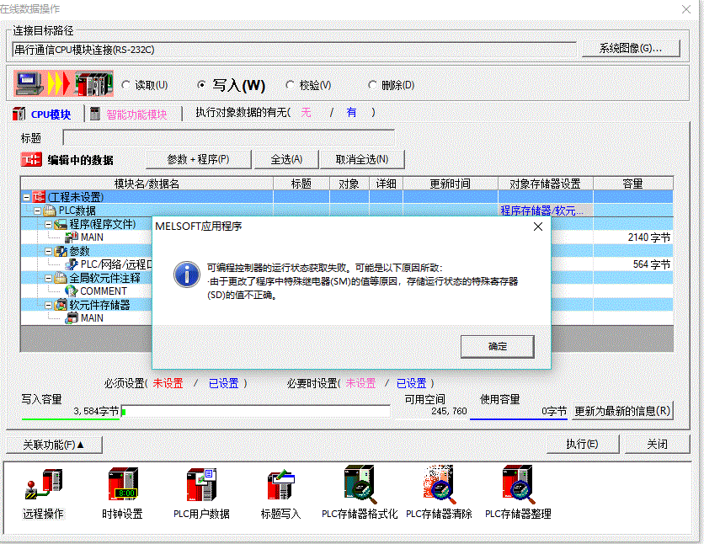This screenshot has height=544, width=704.
Task: Select the 校验(V) radio button
Action: [x=291, y=85]
